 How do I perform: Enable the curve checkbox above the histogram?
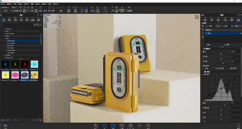point(205,72)
